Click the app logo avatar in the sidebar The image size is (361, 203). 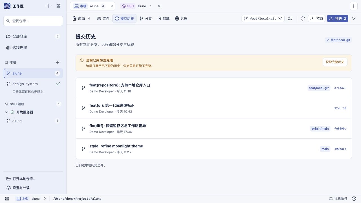(7, 6)
